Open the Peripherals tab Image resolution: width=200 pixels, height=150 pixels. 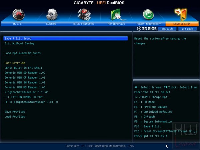click(x=116, y=24)
